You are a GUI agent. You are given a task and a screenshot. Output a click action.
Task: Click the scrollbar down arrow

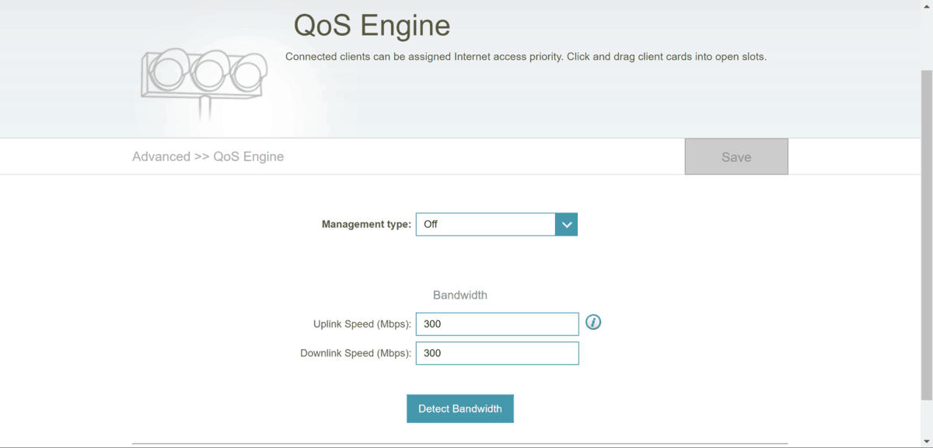coord(926,443)
